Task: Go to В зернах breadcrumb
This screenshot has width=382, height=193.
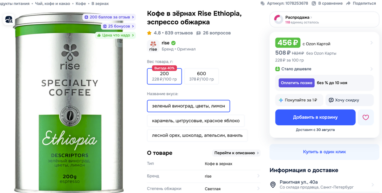Action: 100,4
